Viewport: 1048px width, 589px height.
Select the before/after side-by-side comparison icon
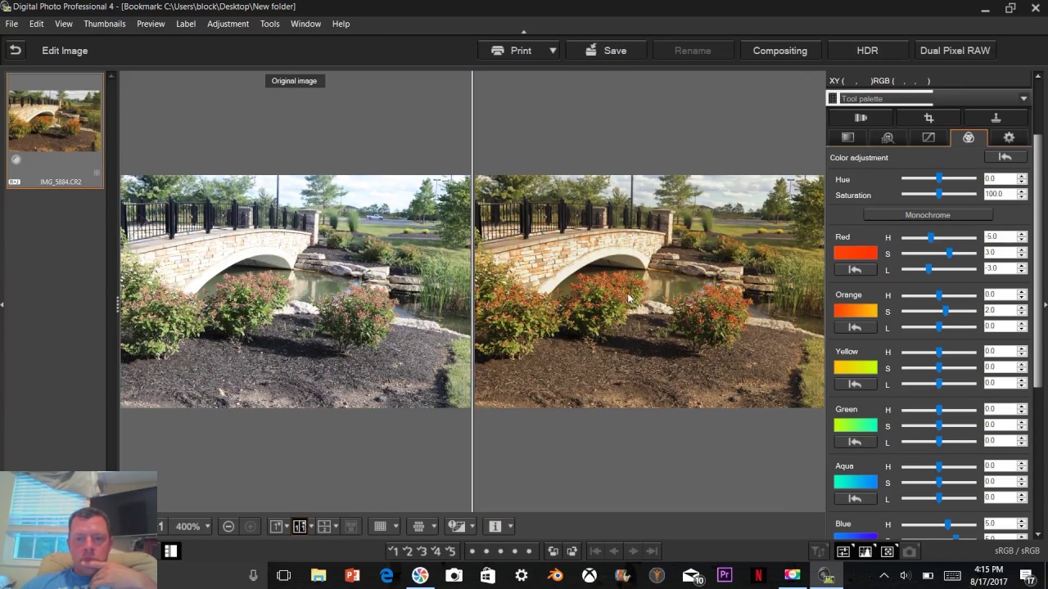(300, 526)
